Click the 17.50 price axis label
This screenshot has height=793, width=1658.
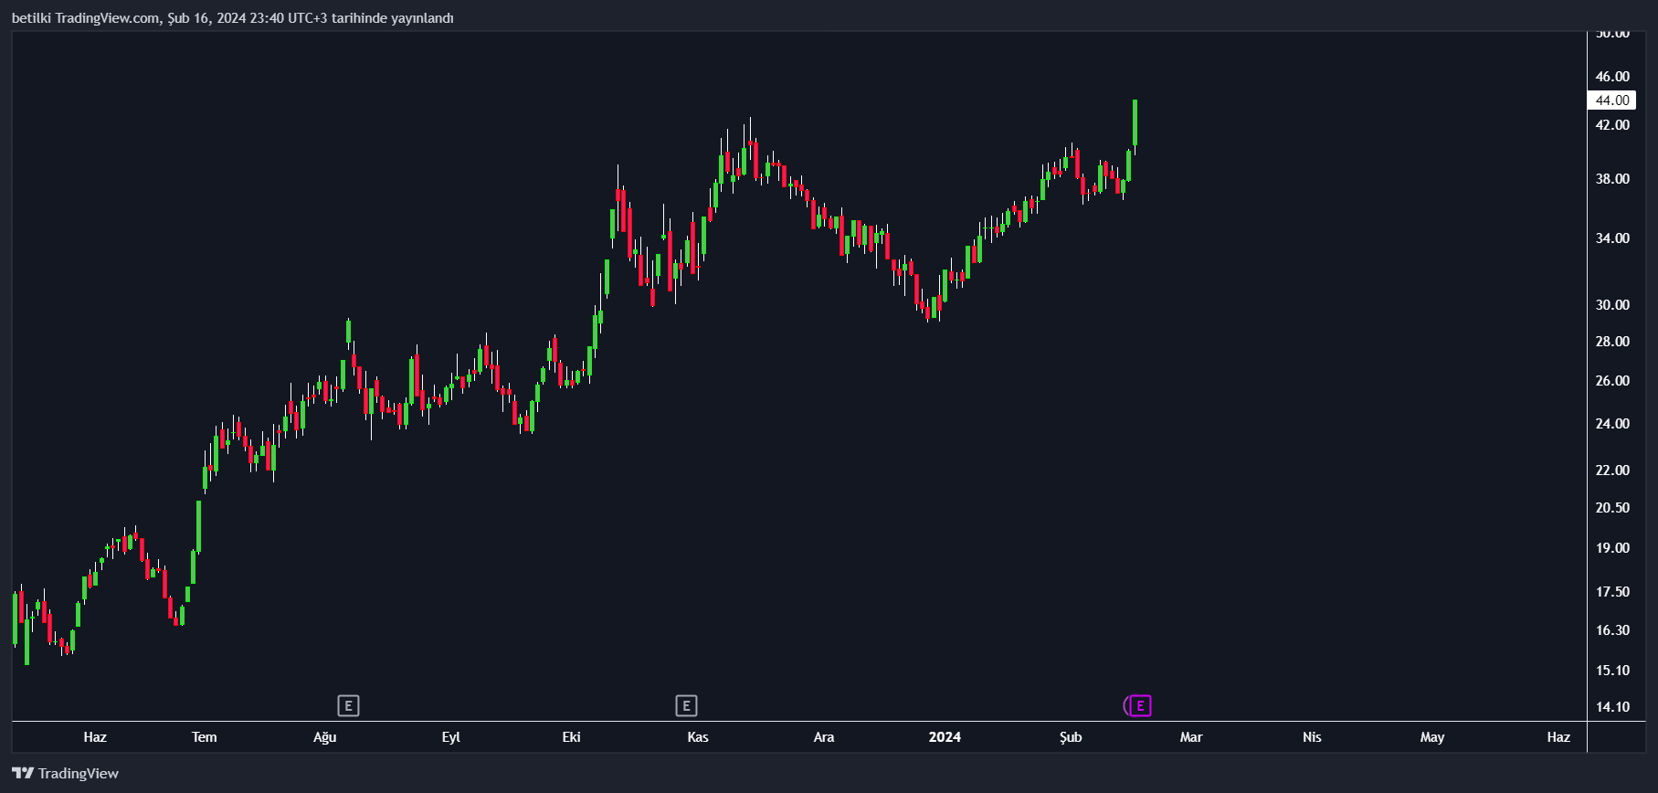(x=1612, y=592)
